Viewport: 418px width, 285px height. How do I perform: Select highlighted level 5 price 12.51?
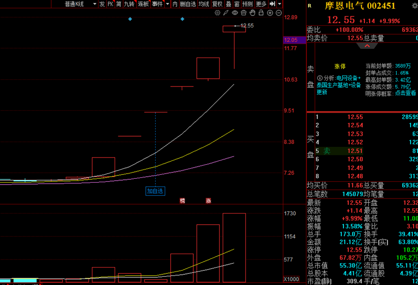(x=355, y=151)
